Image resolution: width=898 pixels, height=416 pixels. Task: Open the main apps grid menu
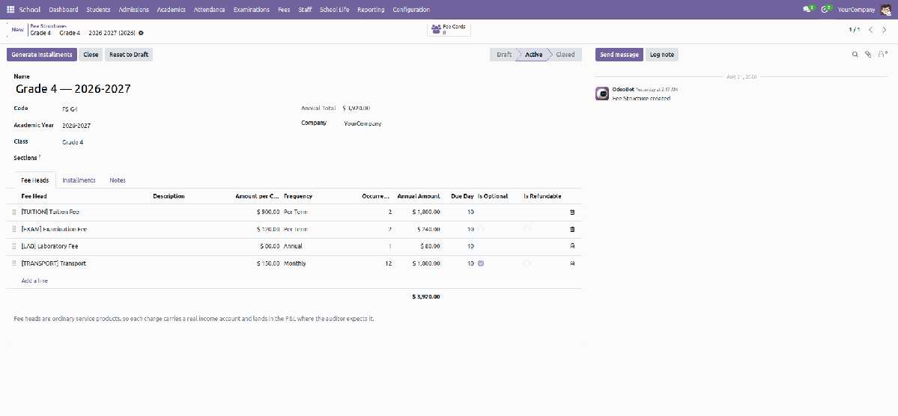10,10
